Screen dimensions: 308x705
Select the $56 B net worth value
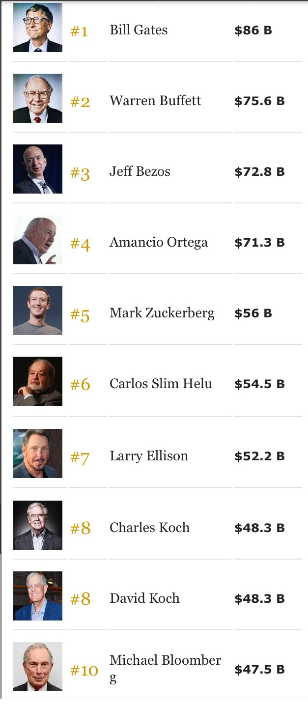point(253,313)
